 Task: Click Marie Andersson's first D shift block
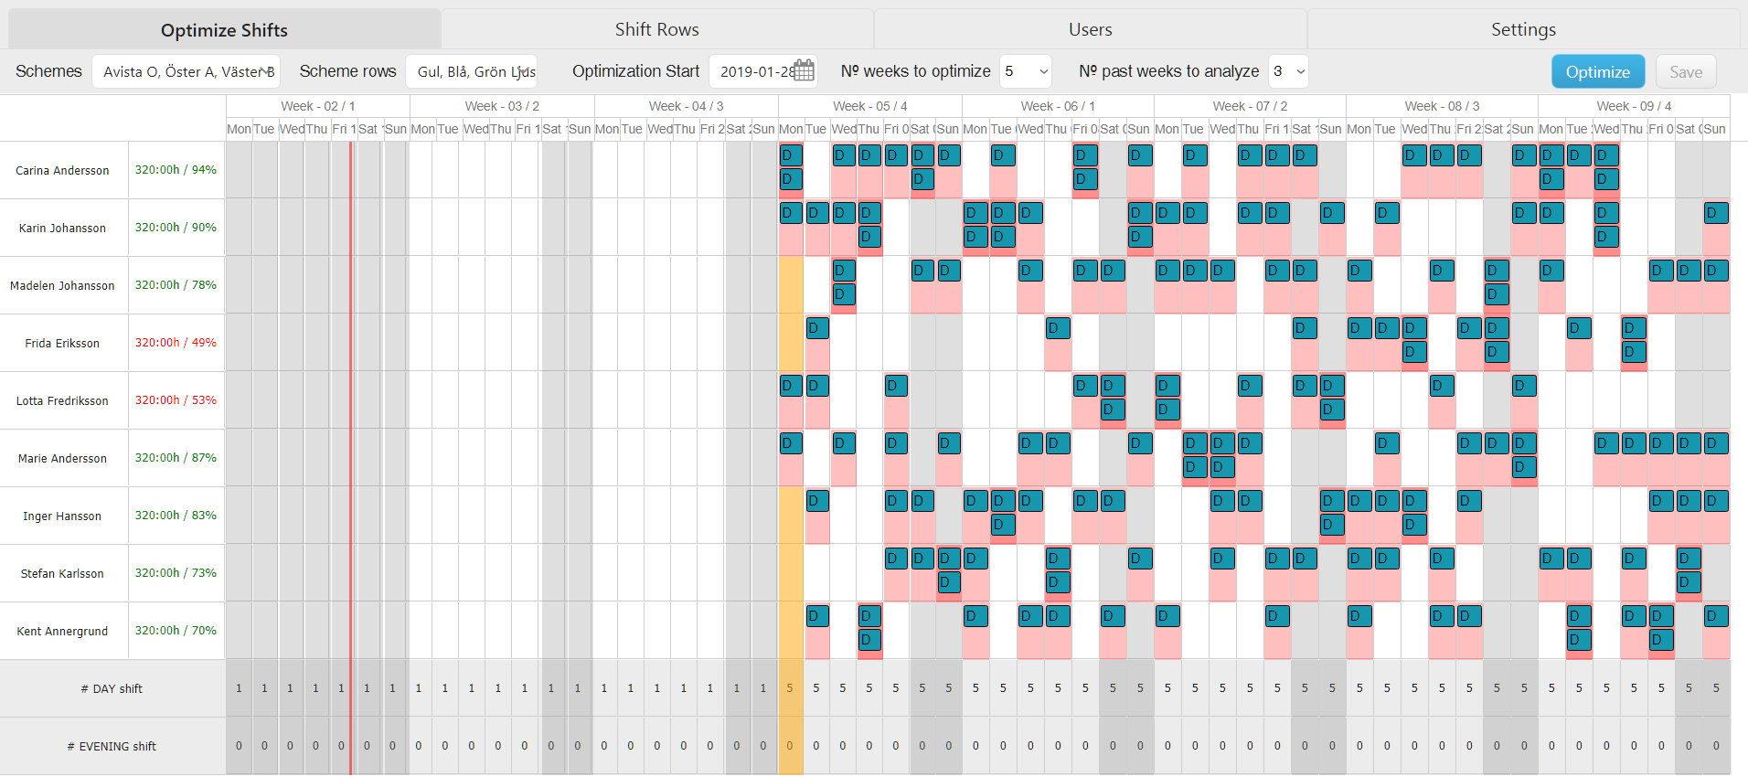[x=791, y=443]
